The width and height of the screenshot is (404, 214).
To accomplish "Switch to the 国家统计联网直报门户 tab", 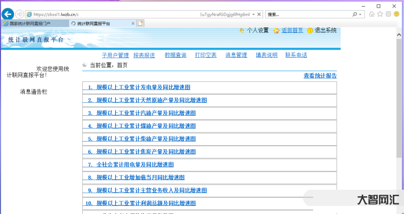I will click(33, 23).
